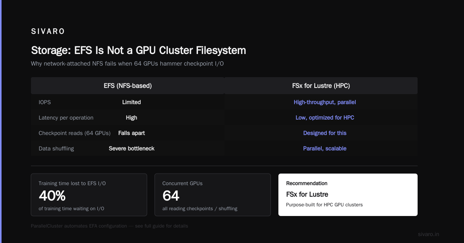Viewport: 464px width, 243px height.
Task: Click the large 64 statistic
Action: click(x=171, y=196)
